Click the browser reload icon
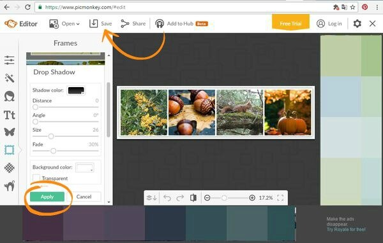Screen dimensions: 383x243 [27, 7]
